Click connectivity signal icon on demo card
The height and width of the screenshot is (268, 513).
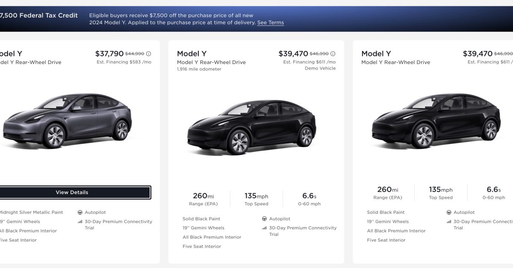(x=264, y=228)
